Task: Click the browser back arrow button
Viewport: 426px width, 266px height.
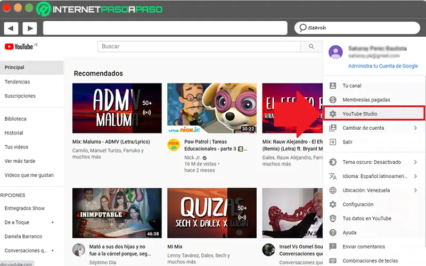Action: (11, 28)
